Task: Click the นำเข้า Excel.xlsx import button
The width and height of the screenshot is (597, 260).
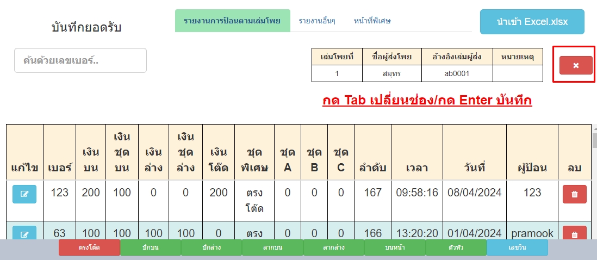Action: tap(532, 22)
